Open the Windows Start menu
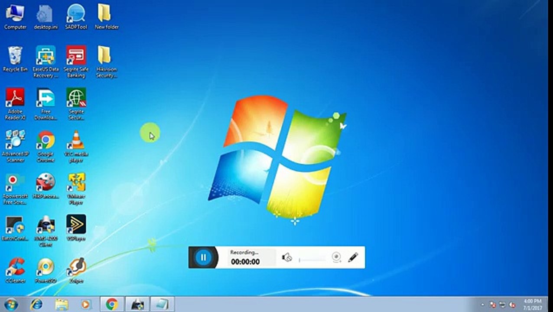Screen dimensions: 553x312 [11, 304]
